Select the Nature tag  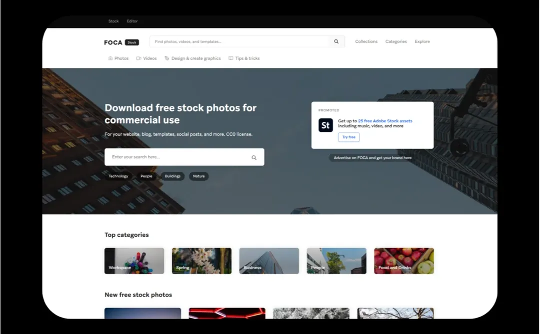pyautogui.click(x=198, y=176)
